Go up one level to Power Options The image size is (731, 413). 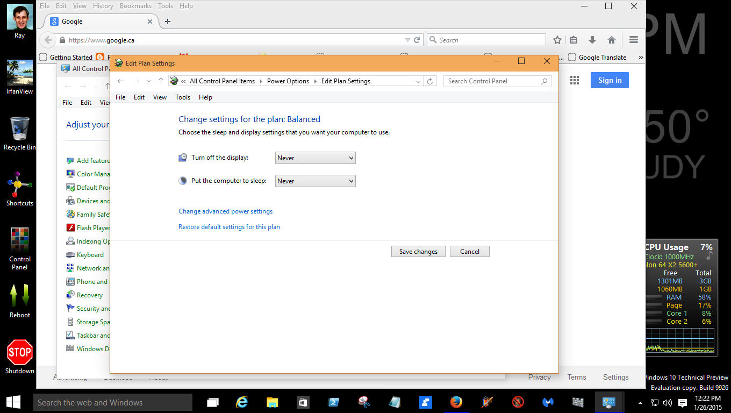161,81
